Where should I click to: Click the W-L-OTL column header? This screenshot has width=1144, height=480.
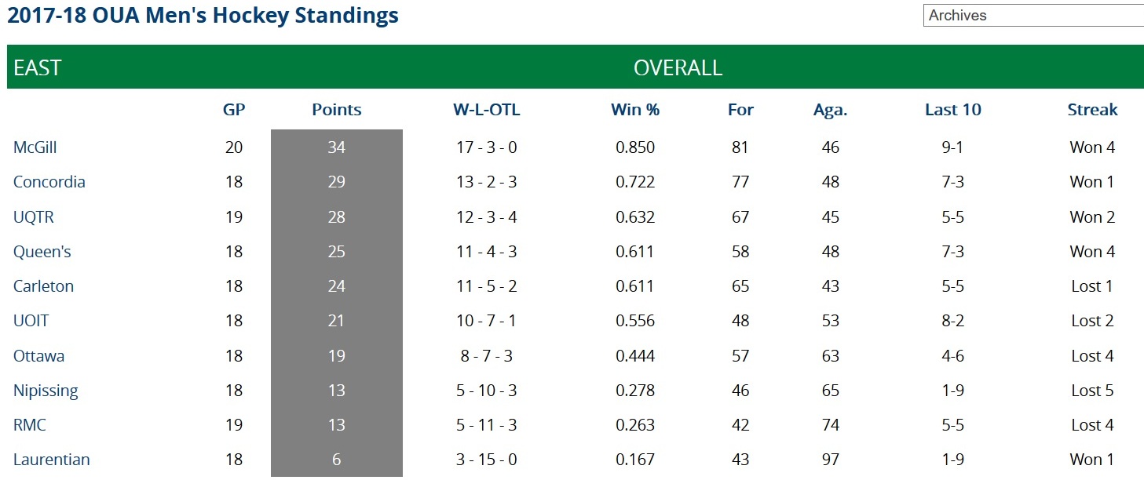487,110
